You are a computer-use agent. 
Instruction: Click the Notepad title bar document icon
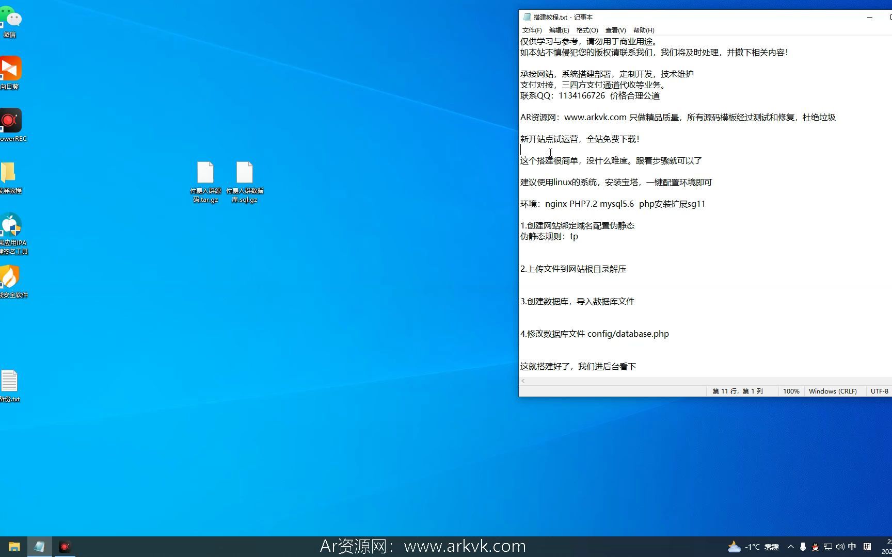(527, 17)
